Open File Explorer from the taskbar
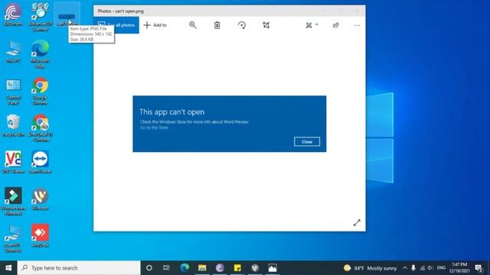 [202, 268]
